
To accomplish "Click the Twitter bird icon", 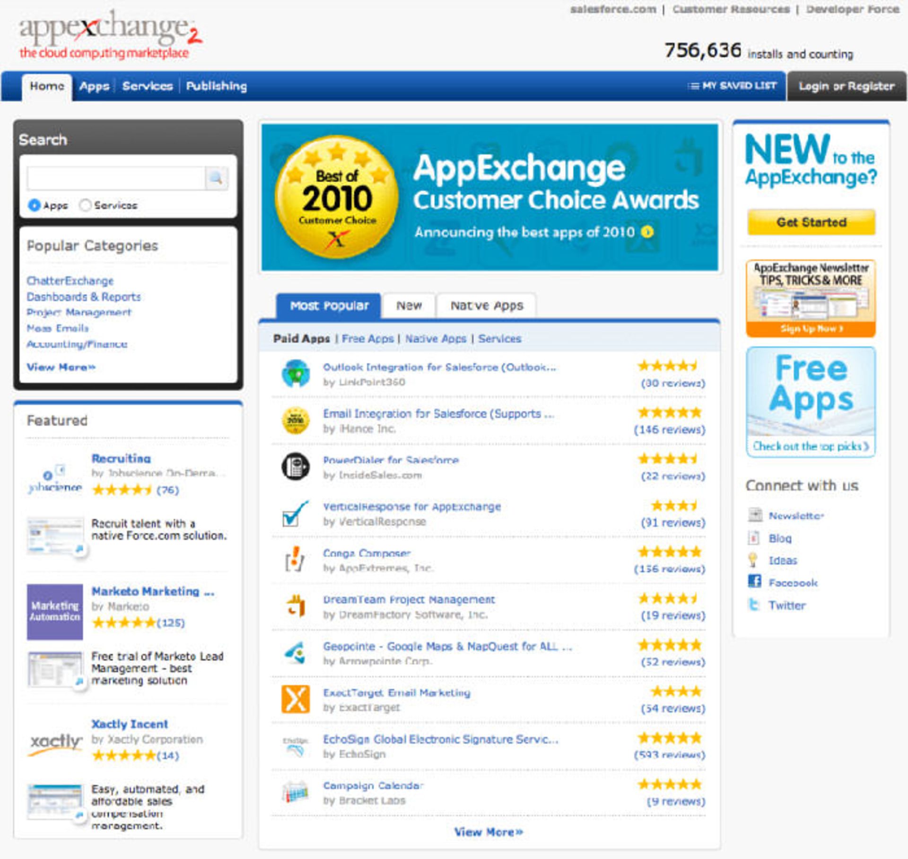I will 754,605.
